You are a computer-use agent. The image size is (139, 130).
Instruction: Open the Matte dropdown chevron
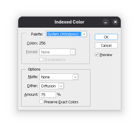(75, 77)
